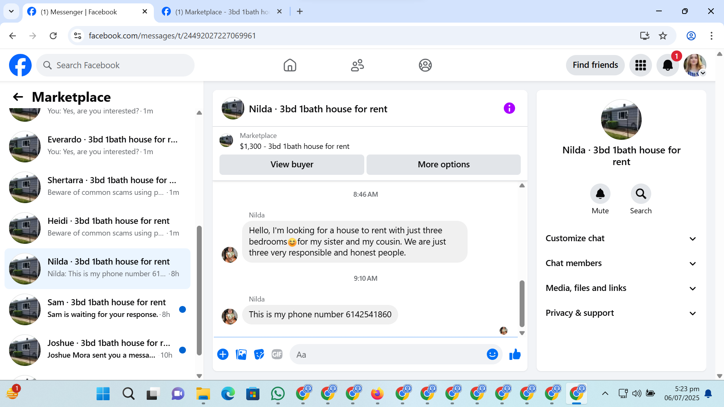Focus the Search Facebook field
This screenshot has height=407, width=724.
115,65
